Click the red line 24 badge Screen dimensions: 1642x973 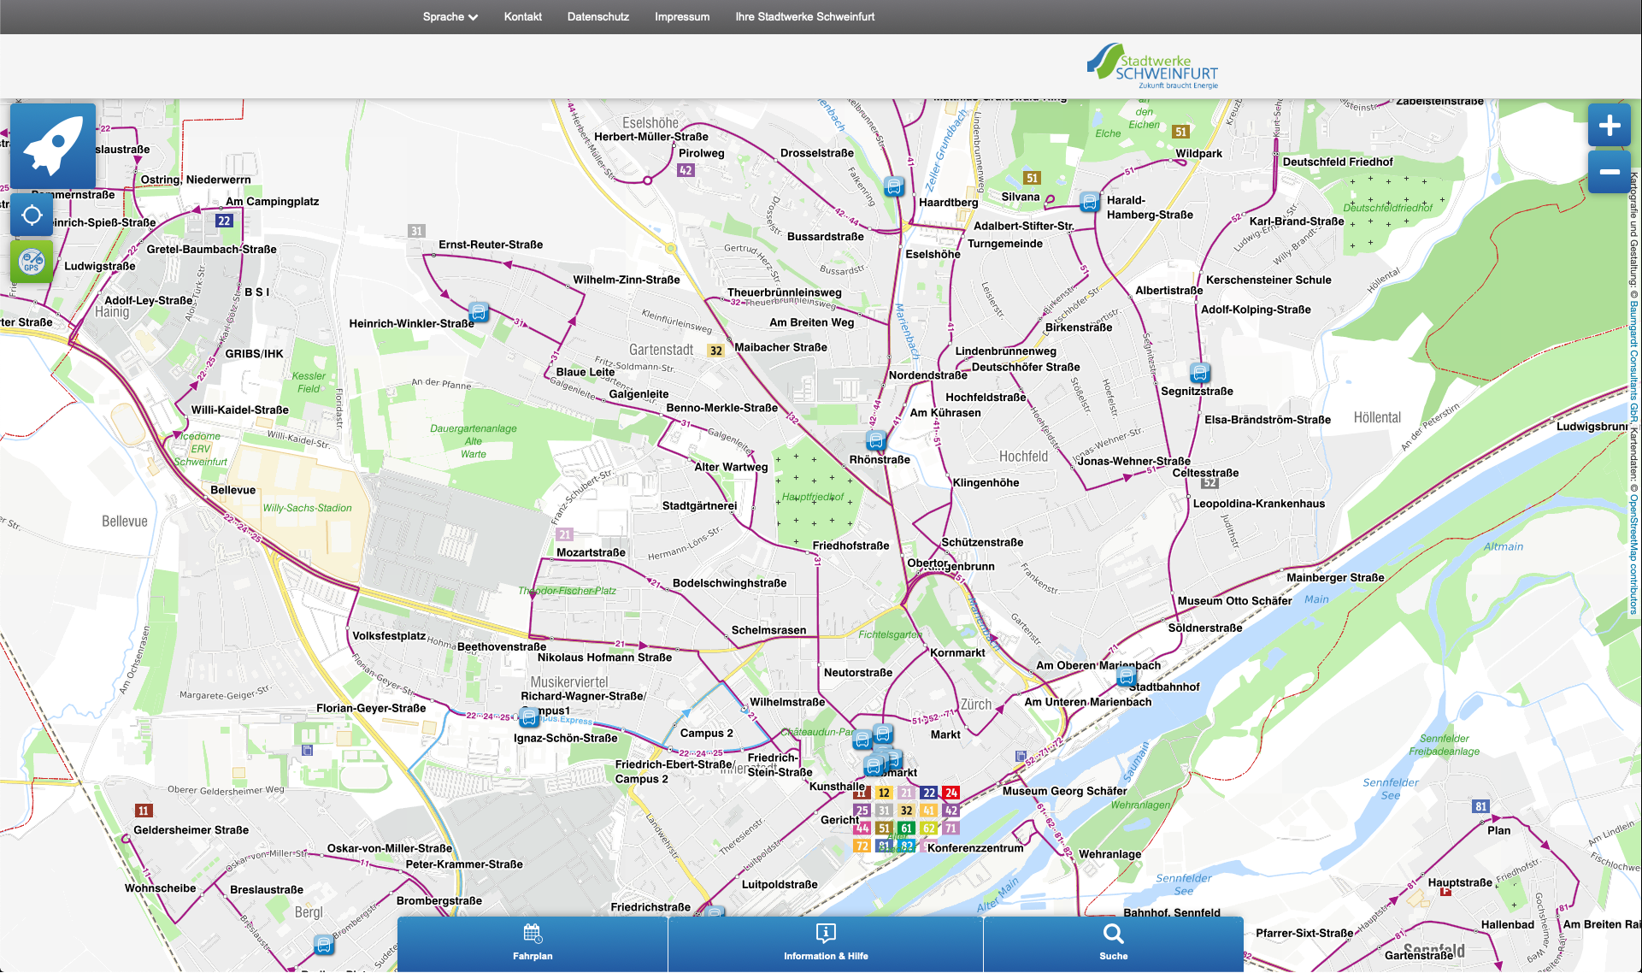tap(951, 793)
